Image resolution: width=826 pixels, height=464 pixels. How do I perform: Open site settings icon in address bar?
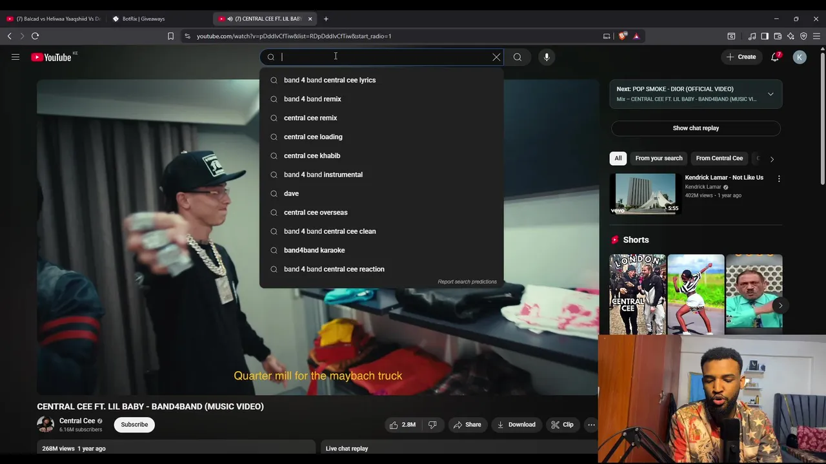[187, 36]
